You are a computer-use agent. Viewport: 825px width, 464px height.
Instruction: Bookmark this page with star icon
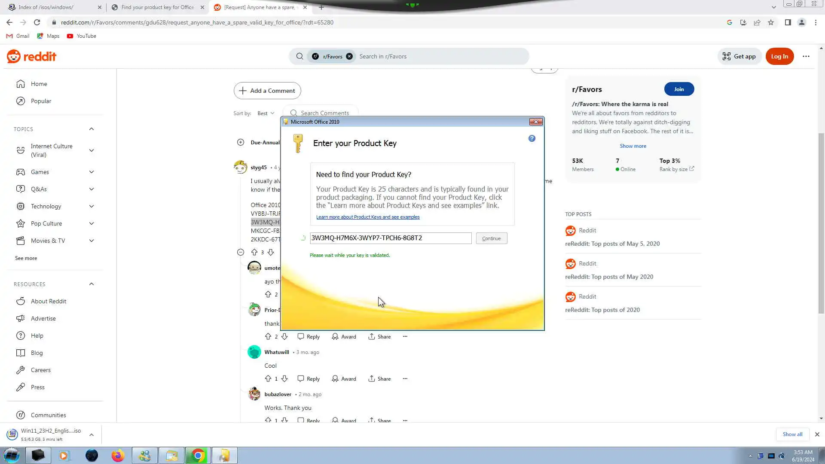pos(771,22)
